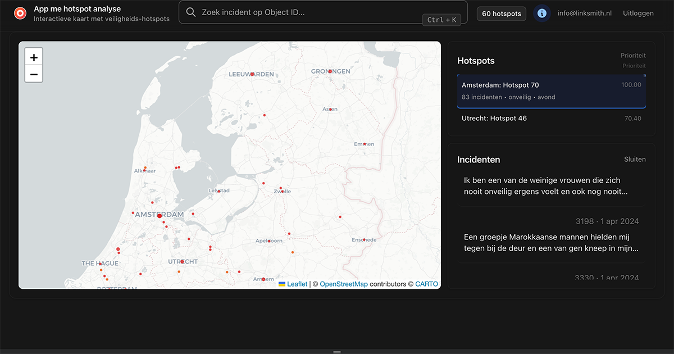Click the 60 hotspots badge

501,13
